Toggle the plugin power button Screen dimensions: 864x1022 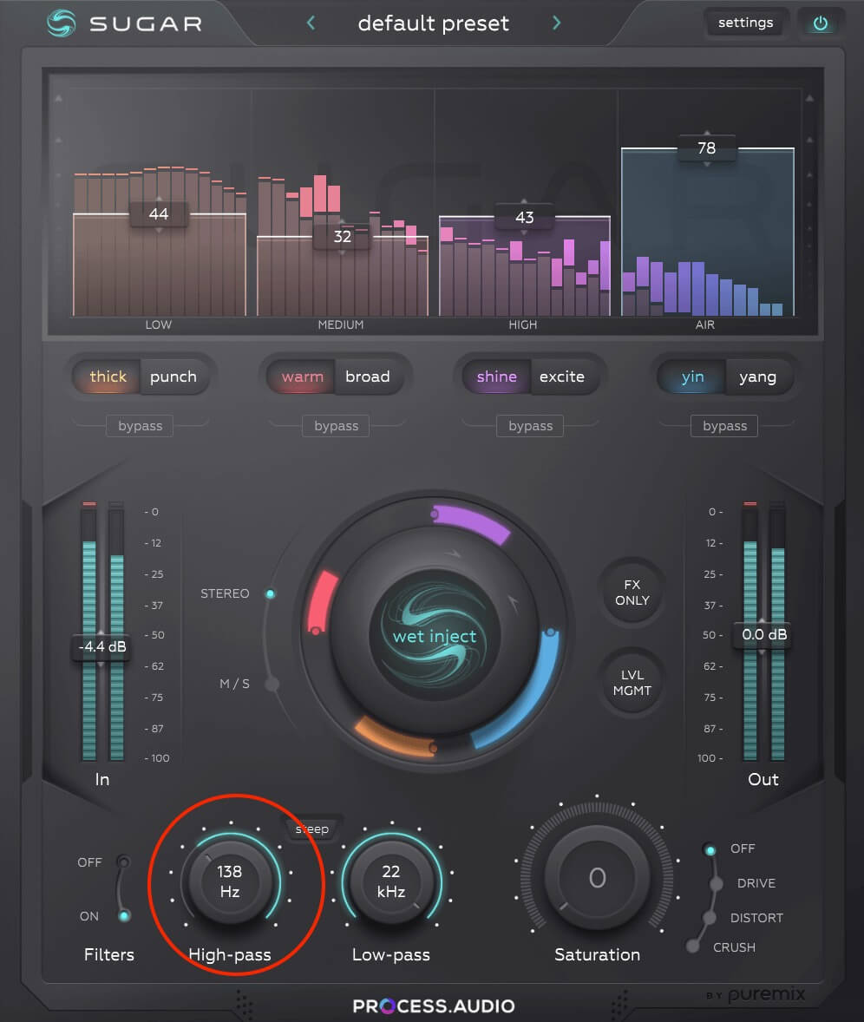point(820,23)
